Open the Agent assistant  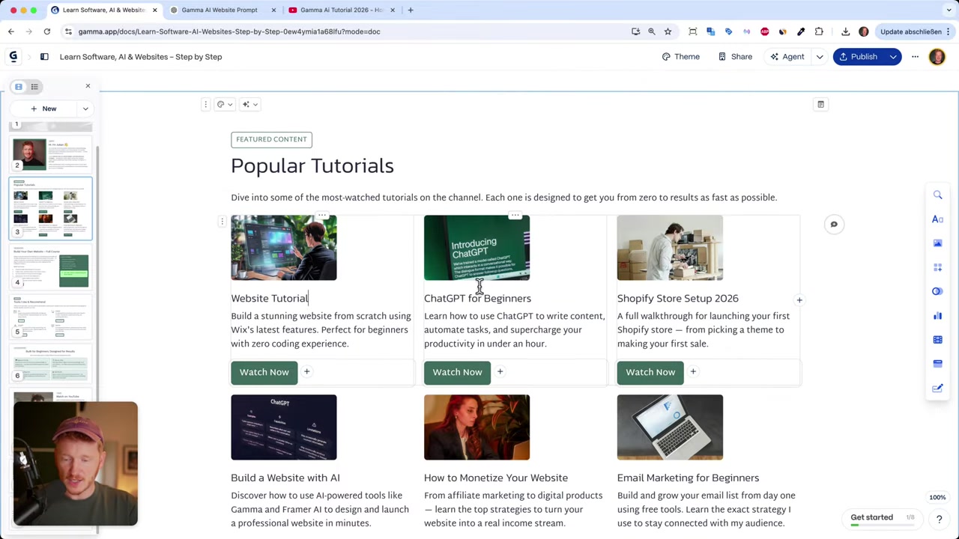787,57
